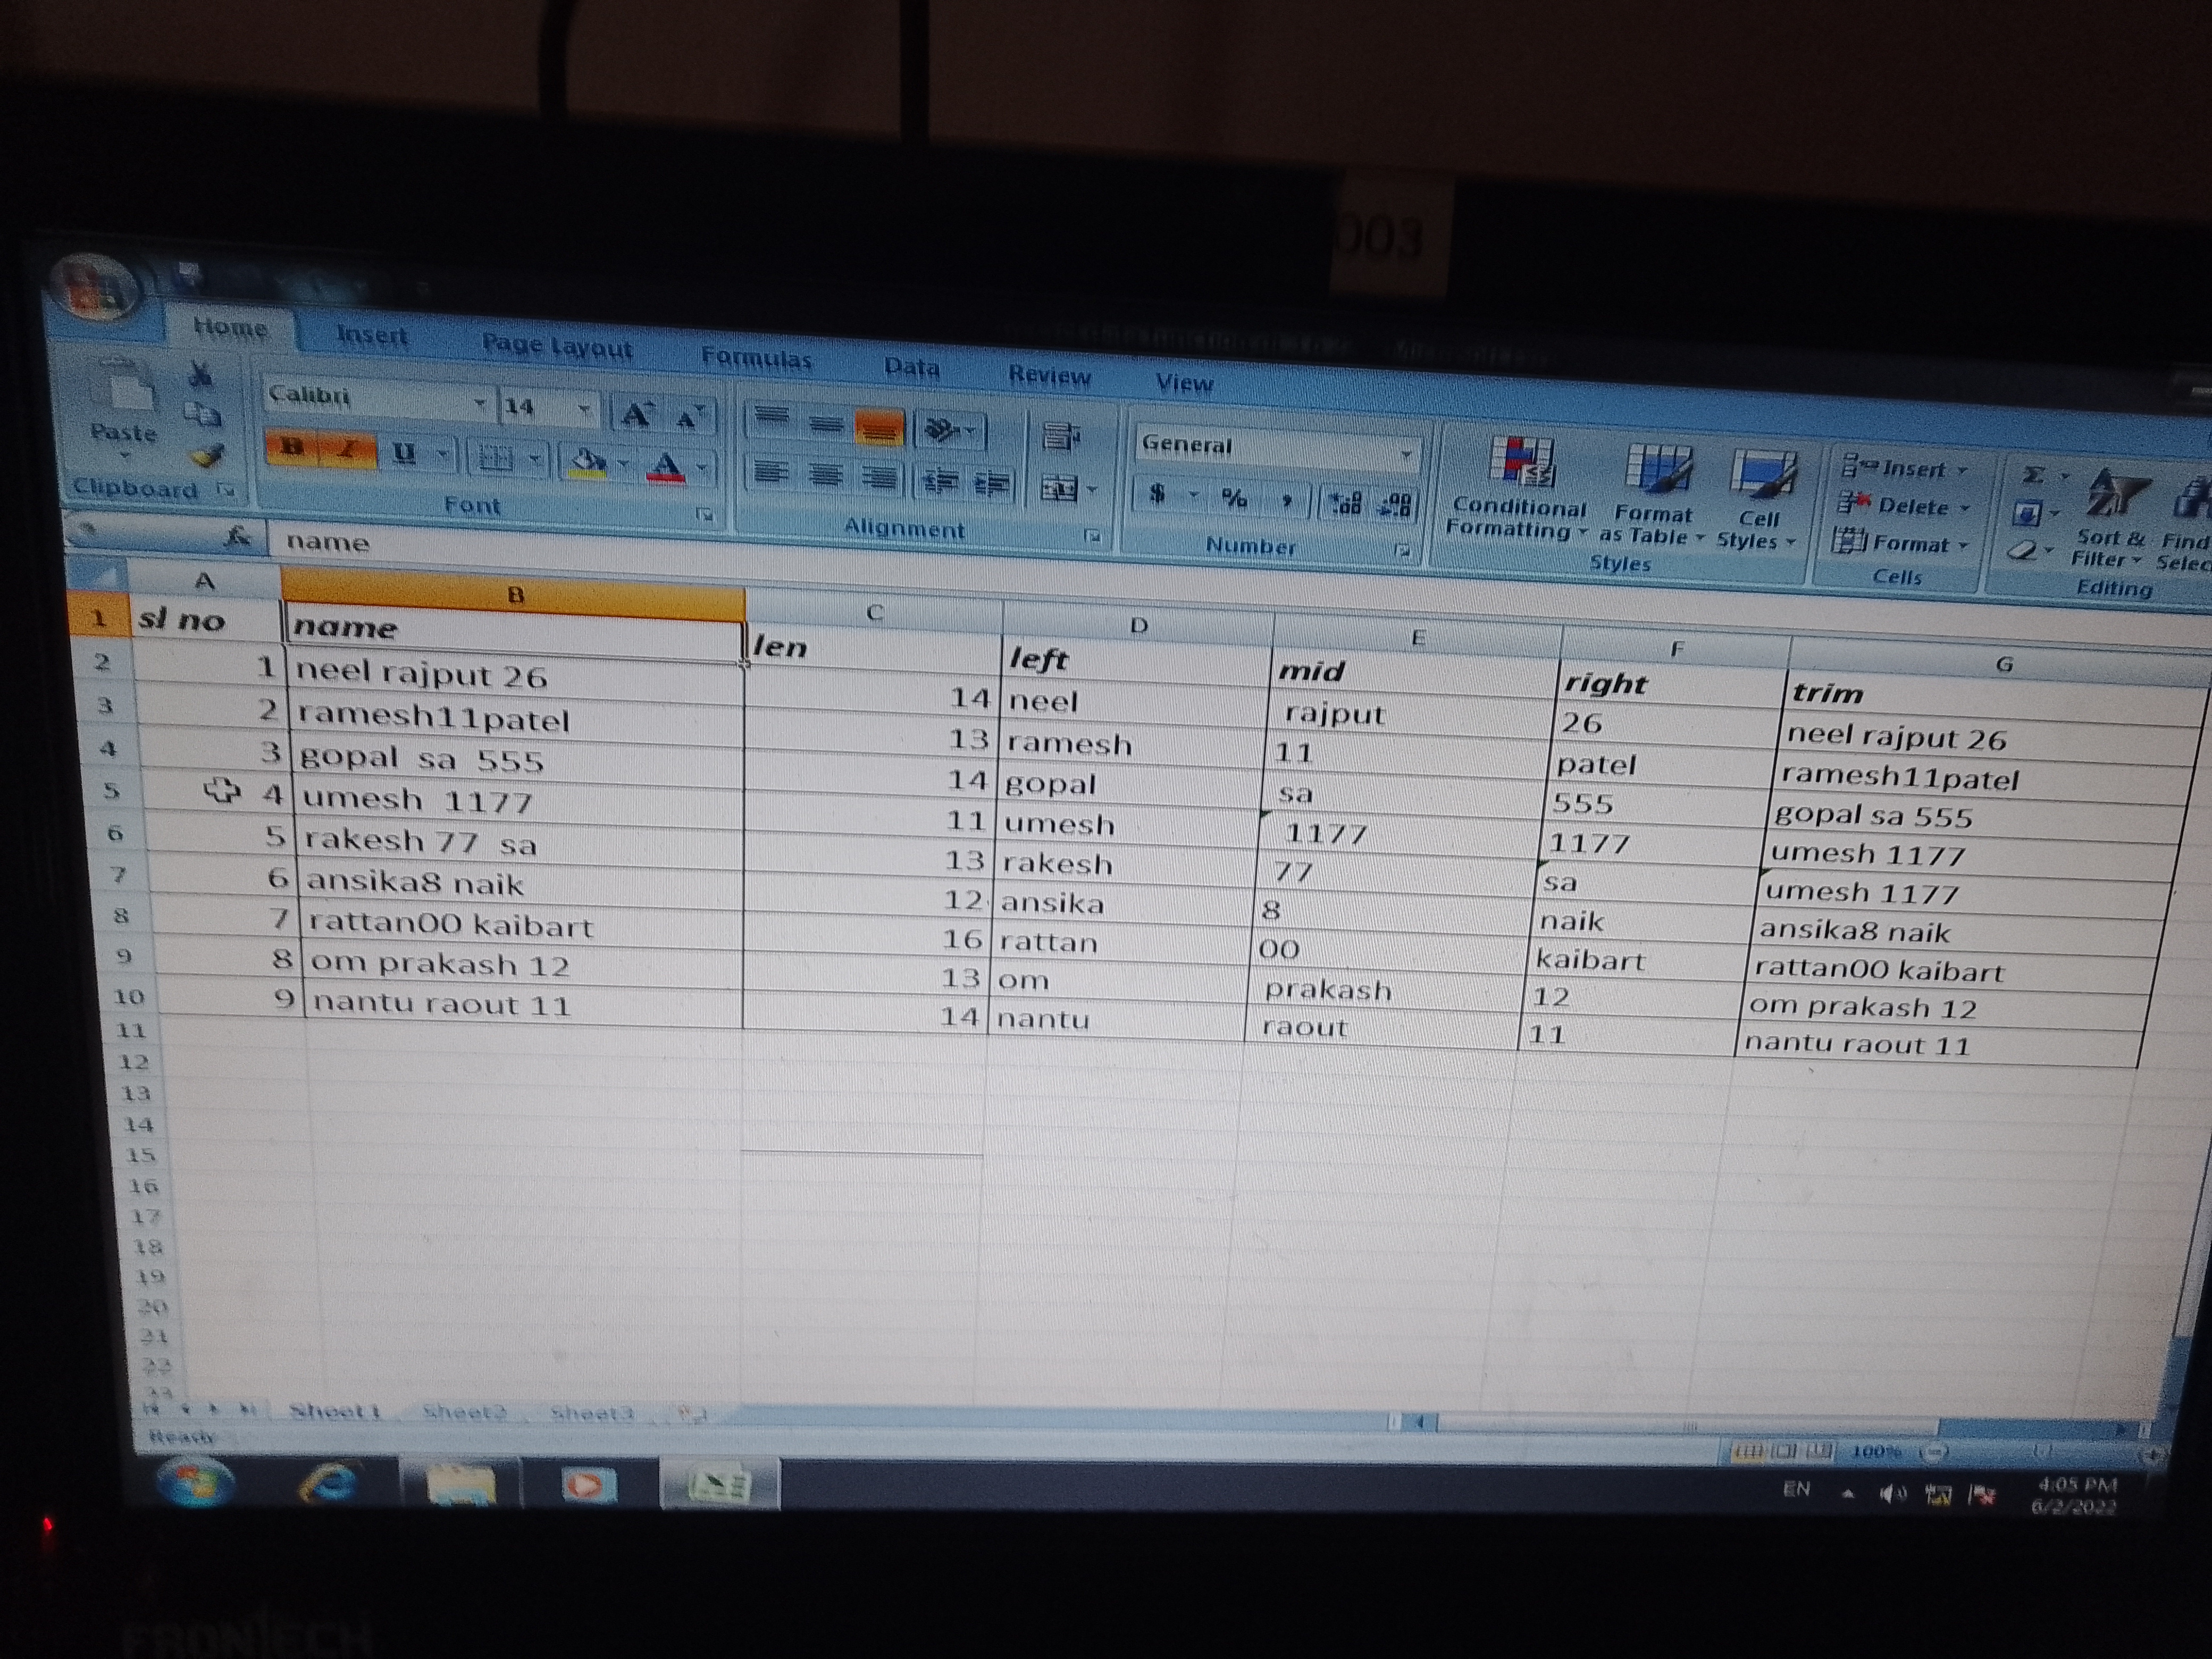Viewport: 2212px width, 1659px height.
Task: Switch to the Formulas ribbon tab
Action: point(756,358)
